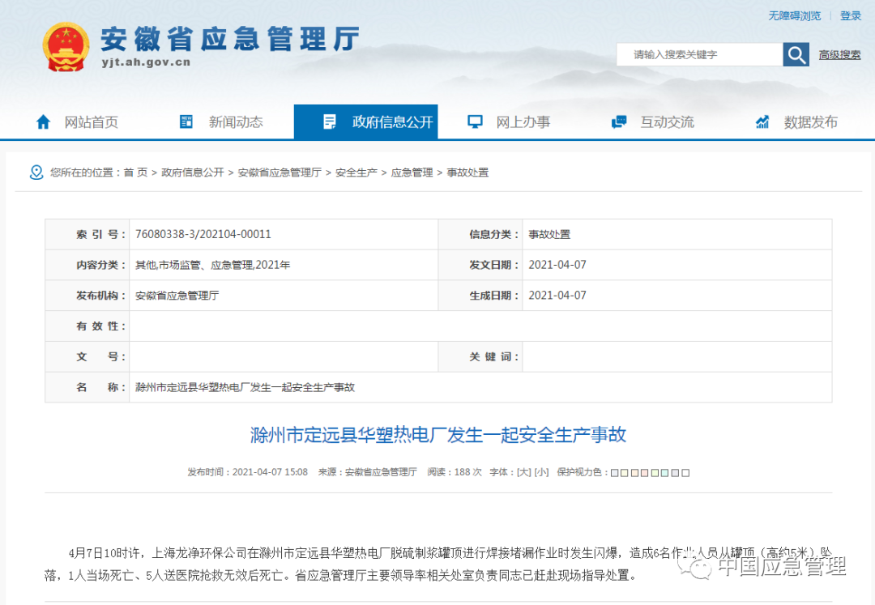This screenshot has height=605, width=875.
Task: Click the 索引号 label cell
Action: pyautogui.click(x=87, y=234)
